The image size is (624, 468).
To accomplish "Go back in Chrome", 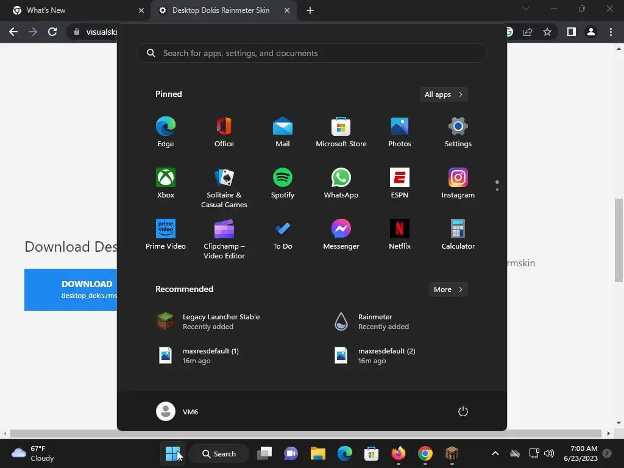I will pyautogui.click(x=13, y=32).
